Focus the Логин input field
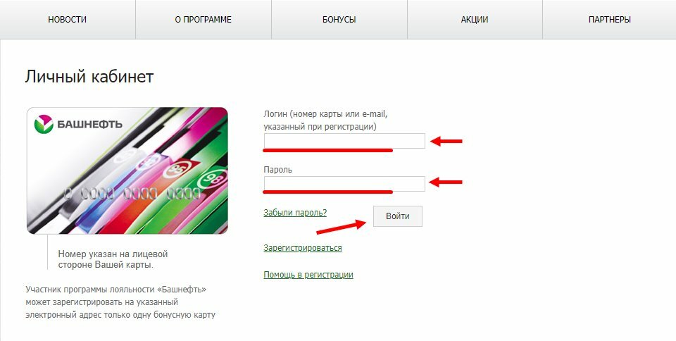This screenshot has height=341, width=676. click(344, 141)
